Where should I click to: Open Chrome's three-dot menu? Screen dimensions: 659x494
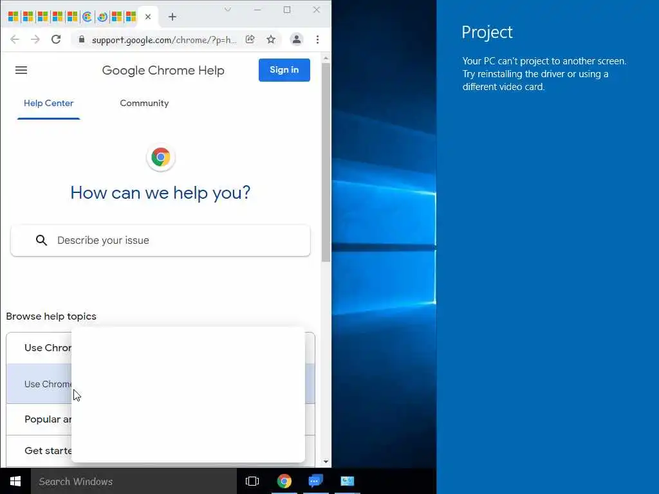[317, 39]
